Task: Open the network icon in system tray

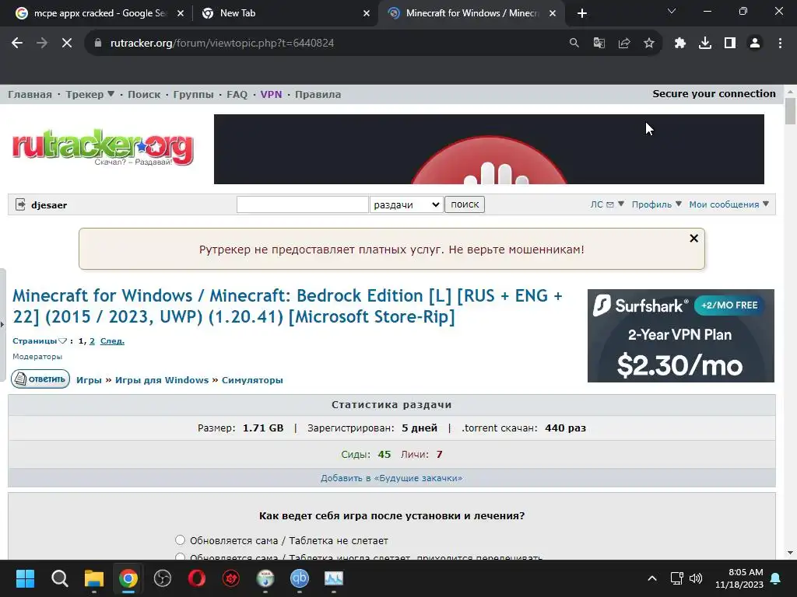Action: tap(676, 578)
